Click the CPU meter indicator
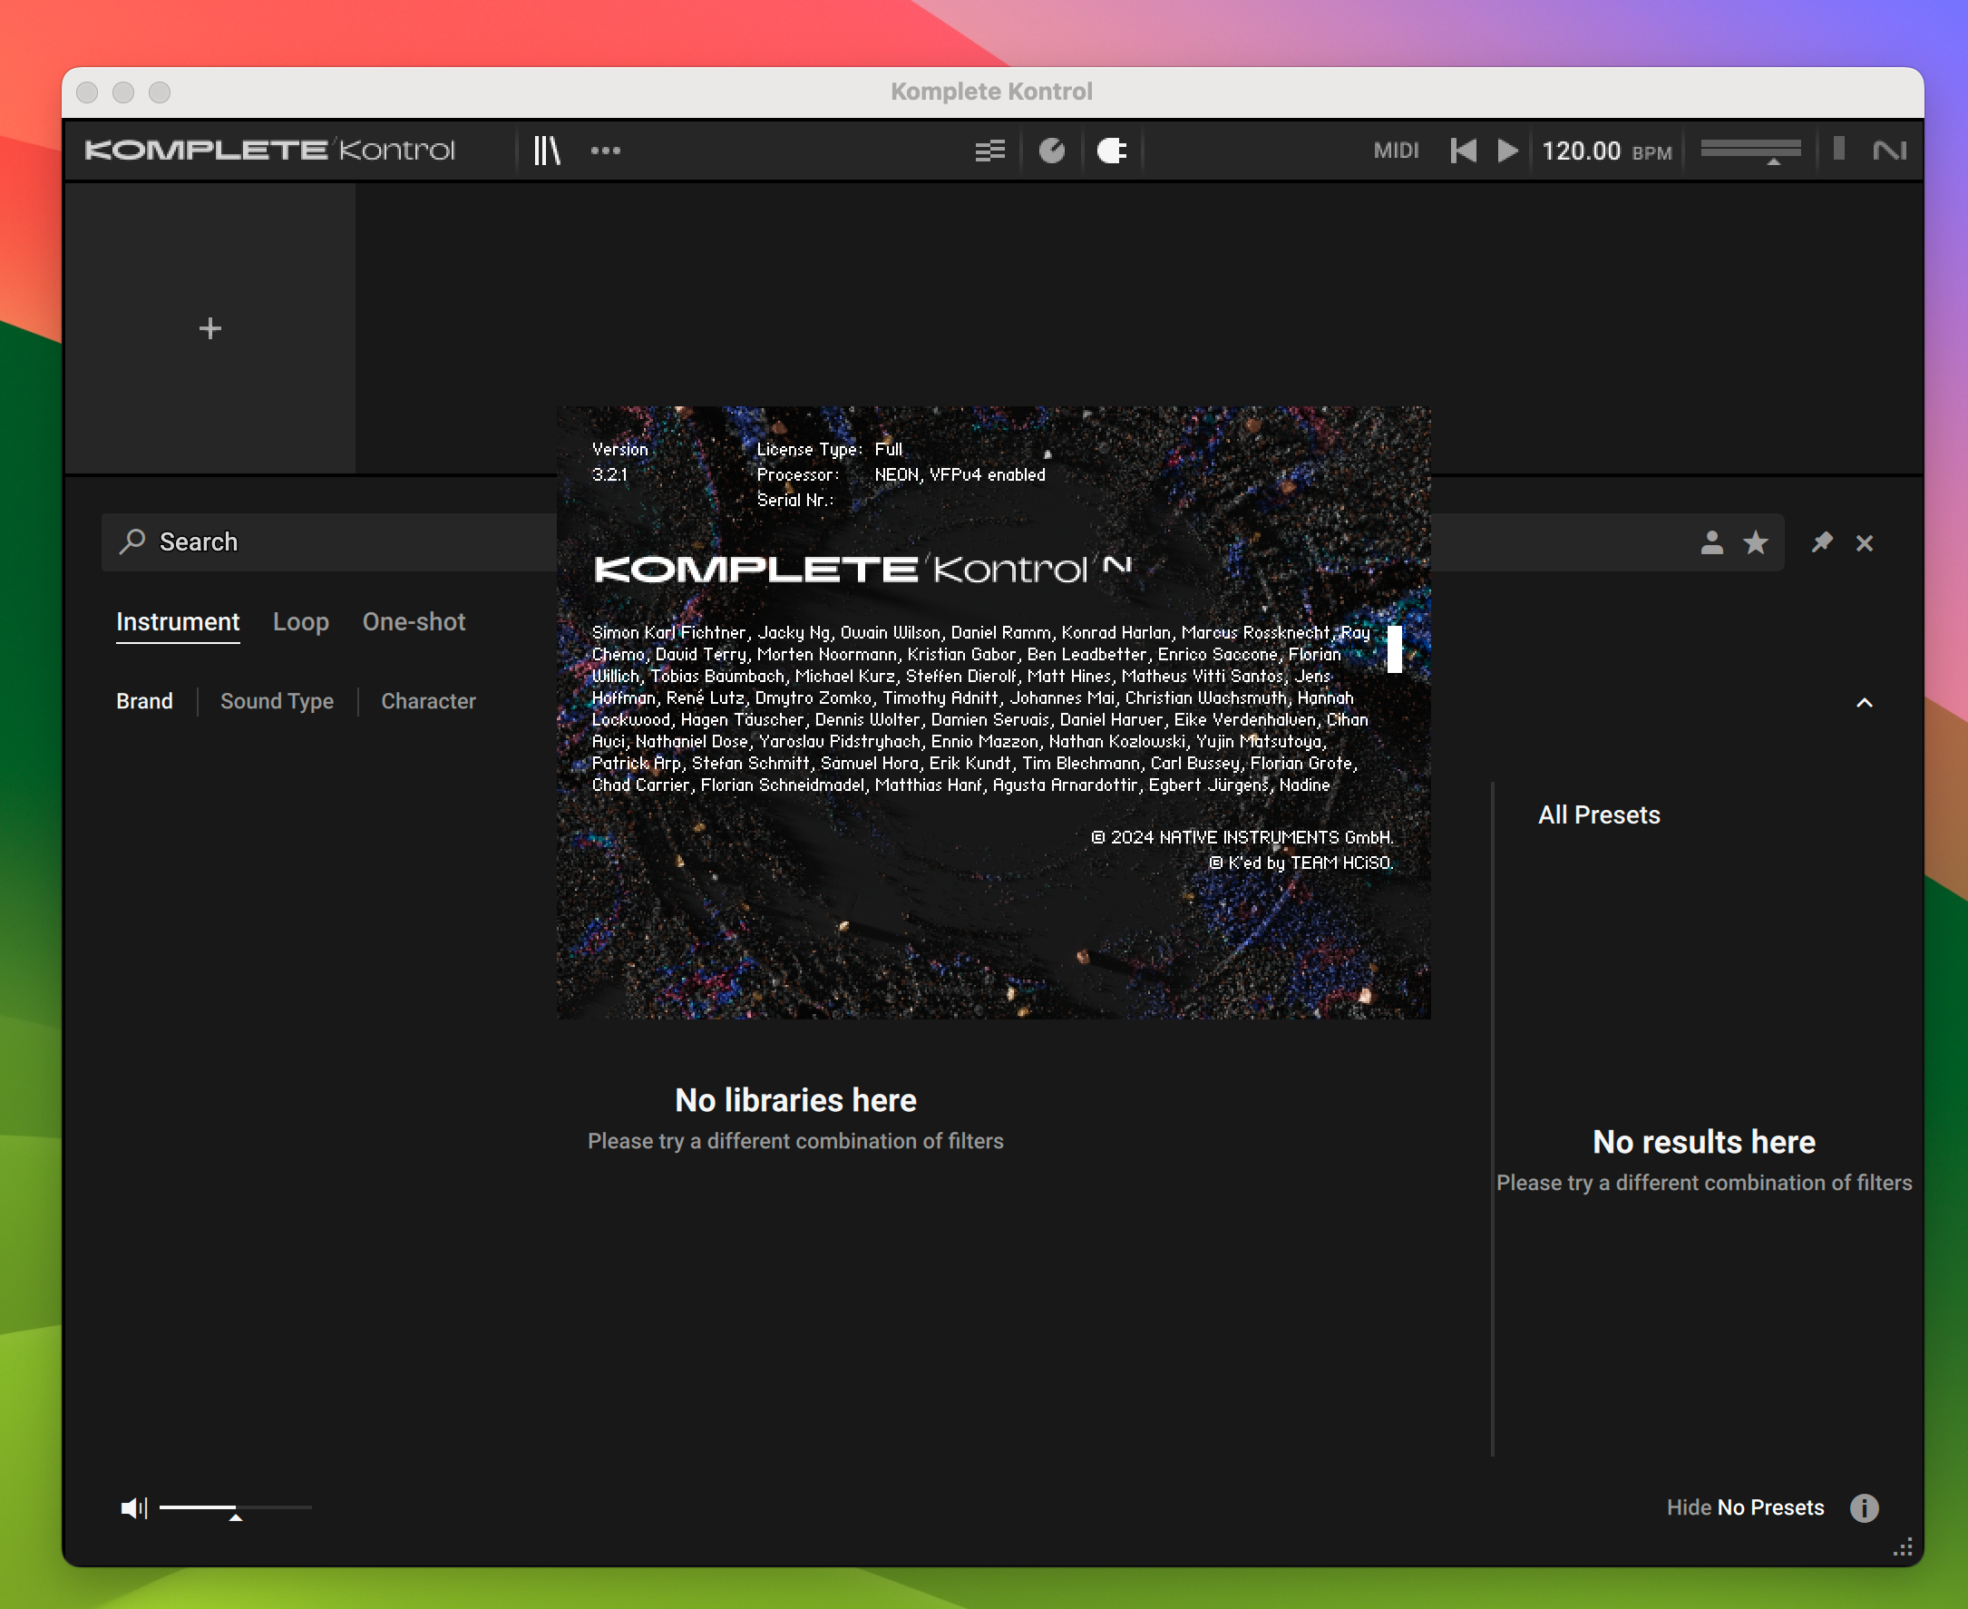 point(1838,149)
